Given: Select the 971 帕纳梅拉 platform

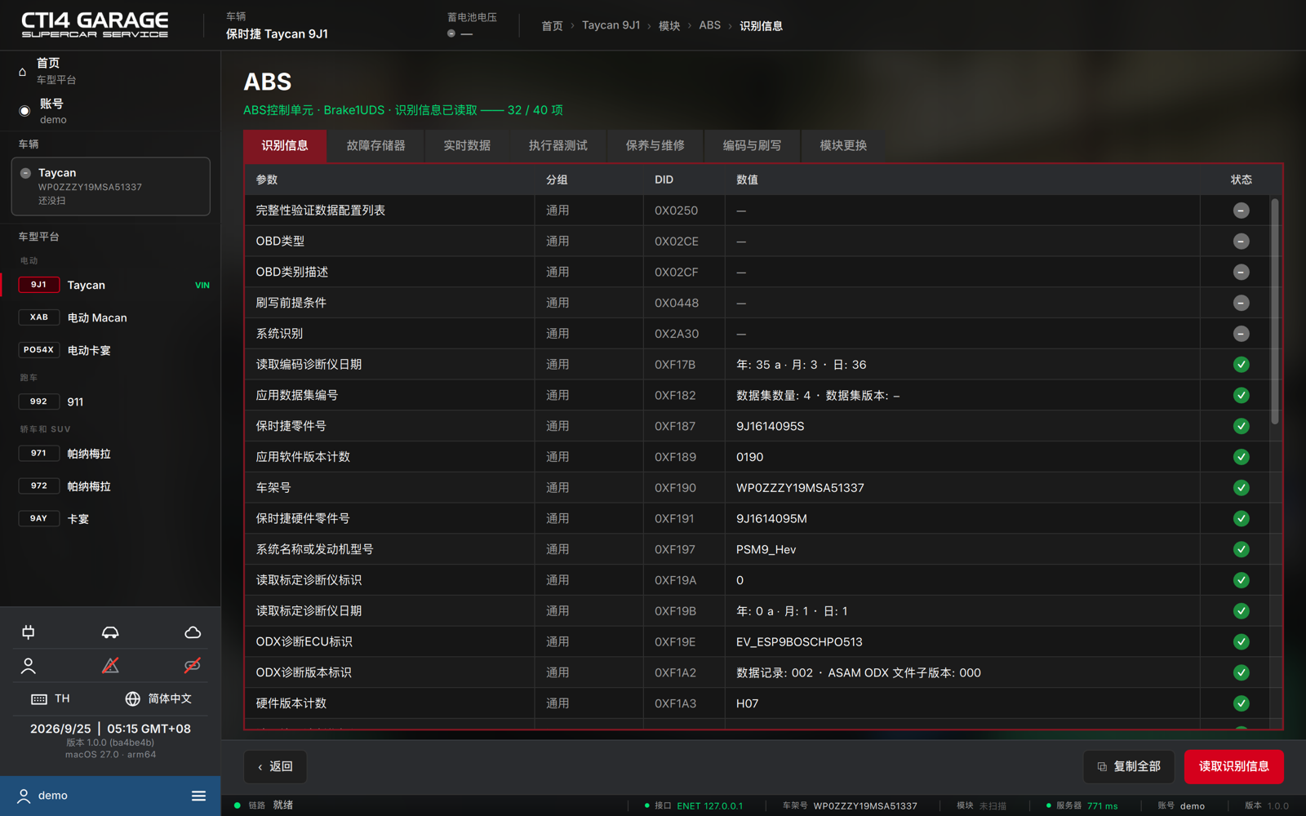Looking at the screenshot, I should [110, 454].
